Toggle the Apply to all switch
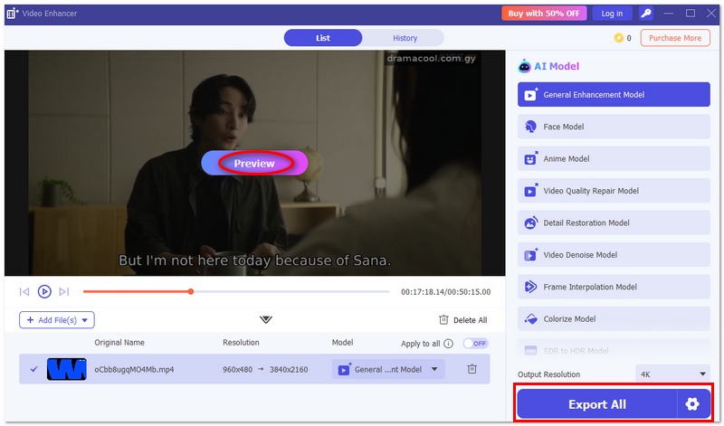724x426 pixels. coord(475,344)
